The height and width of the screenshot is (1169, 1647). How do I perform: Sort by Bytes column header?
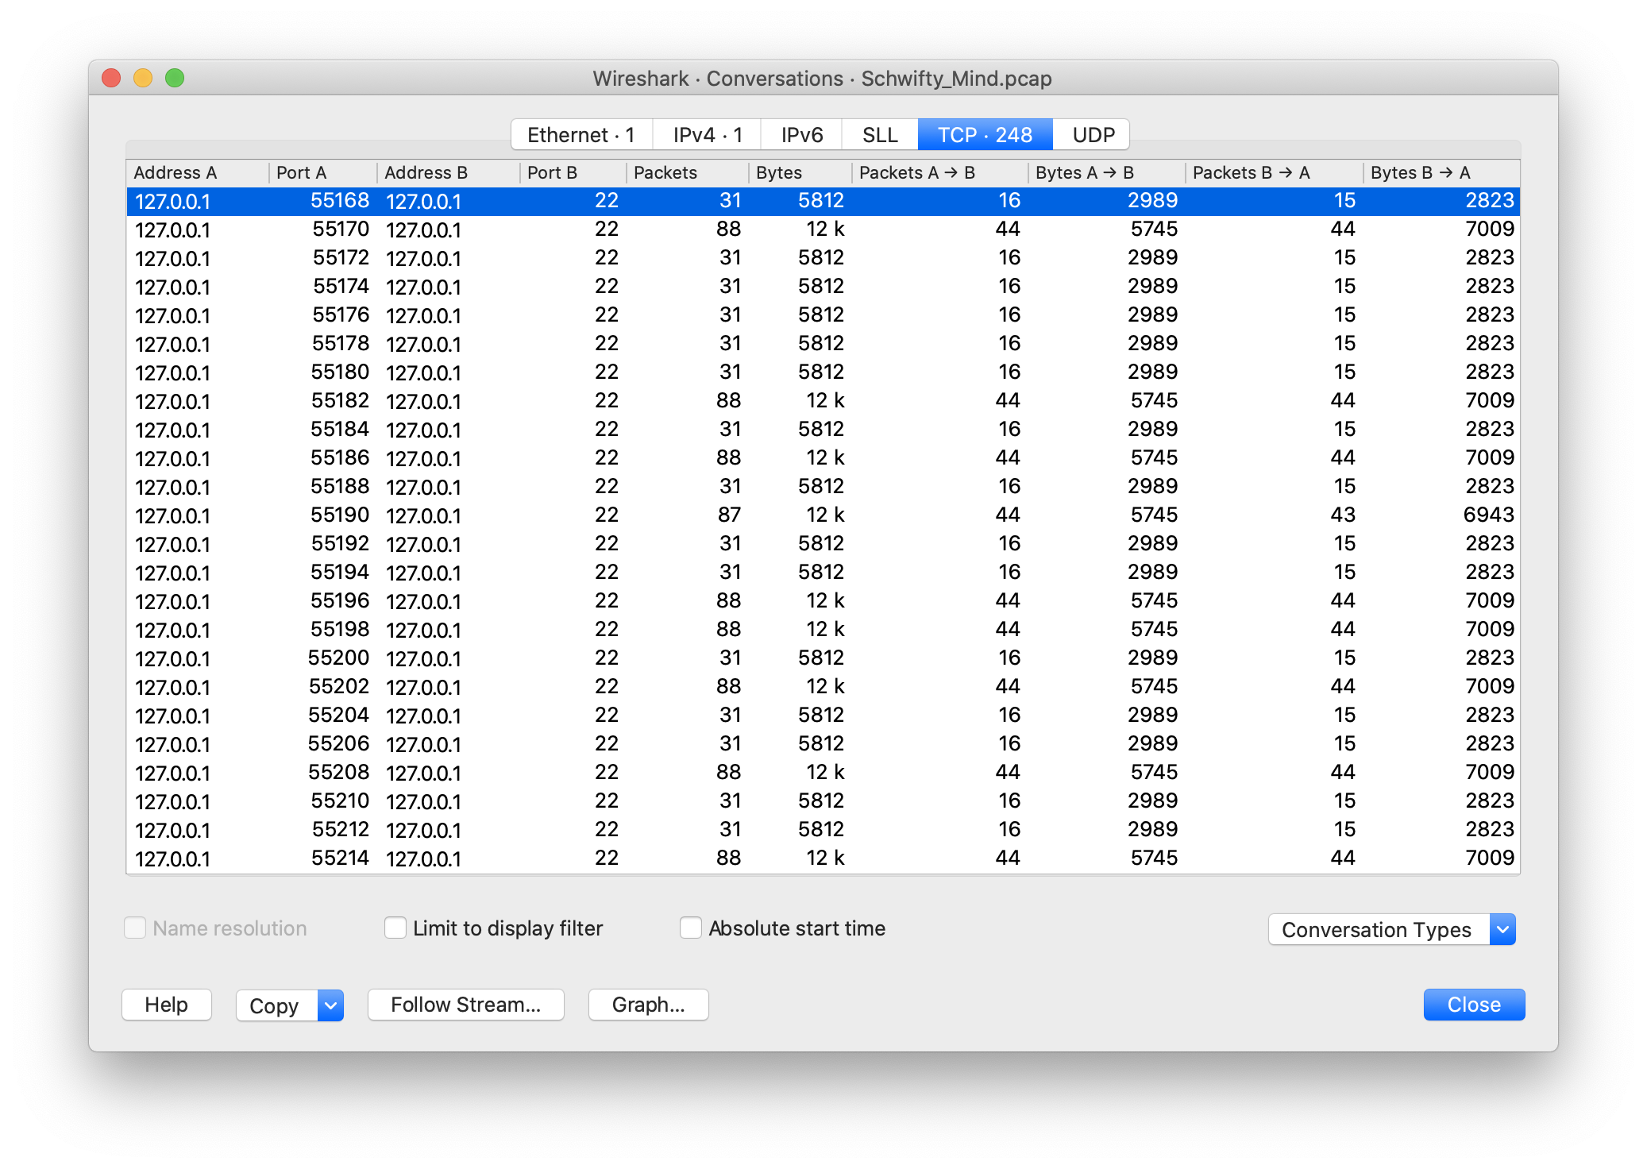click(x=800, y=173)
